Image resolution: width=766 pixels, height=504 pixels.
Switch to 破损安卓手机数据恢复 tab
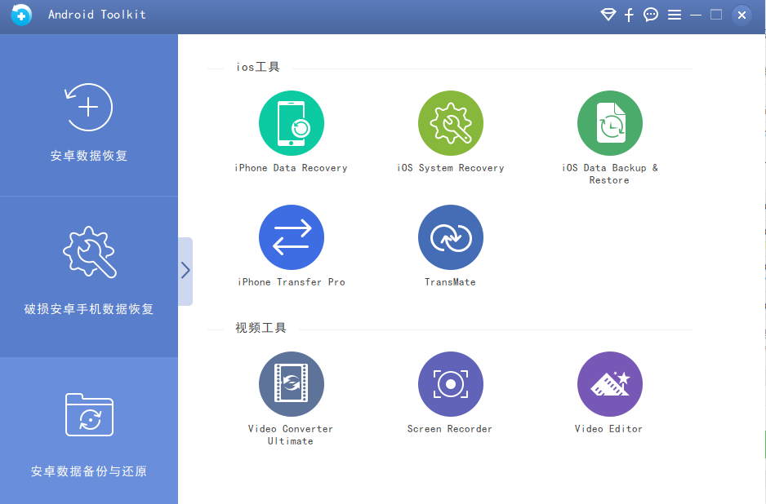[x=89, y=276]
